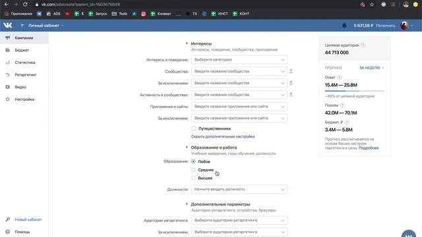
Task: Open the КОНТ bookmark
Action: click(241, 14)
